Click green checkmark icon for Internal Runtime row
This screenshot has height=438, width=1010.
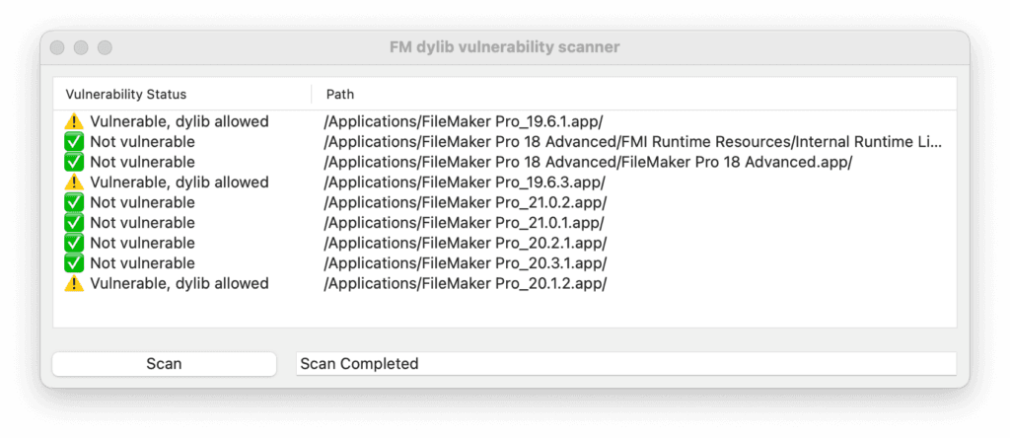[x=74, y=142]
